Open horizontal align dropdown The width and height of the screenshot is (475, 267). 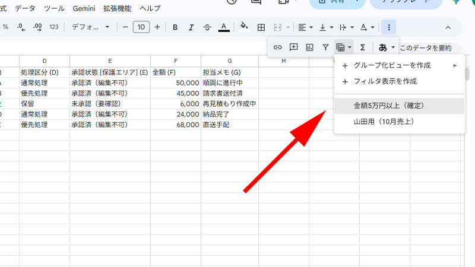pos(305,27)
